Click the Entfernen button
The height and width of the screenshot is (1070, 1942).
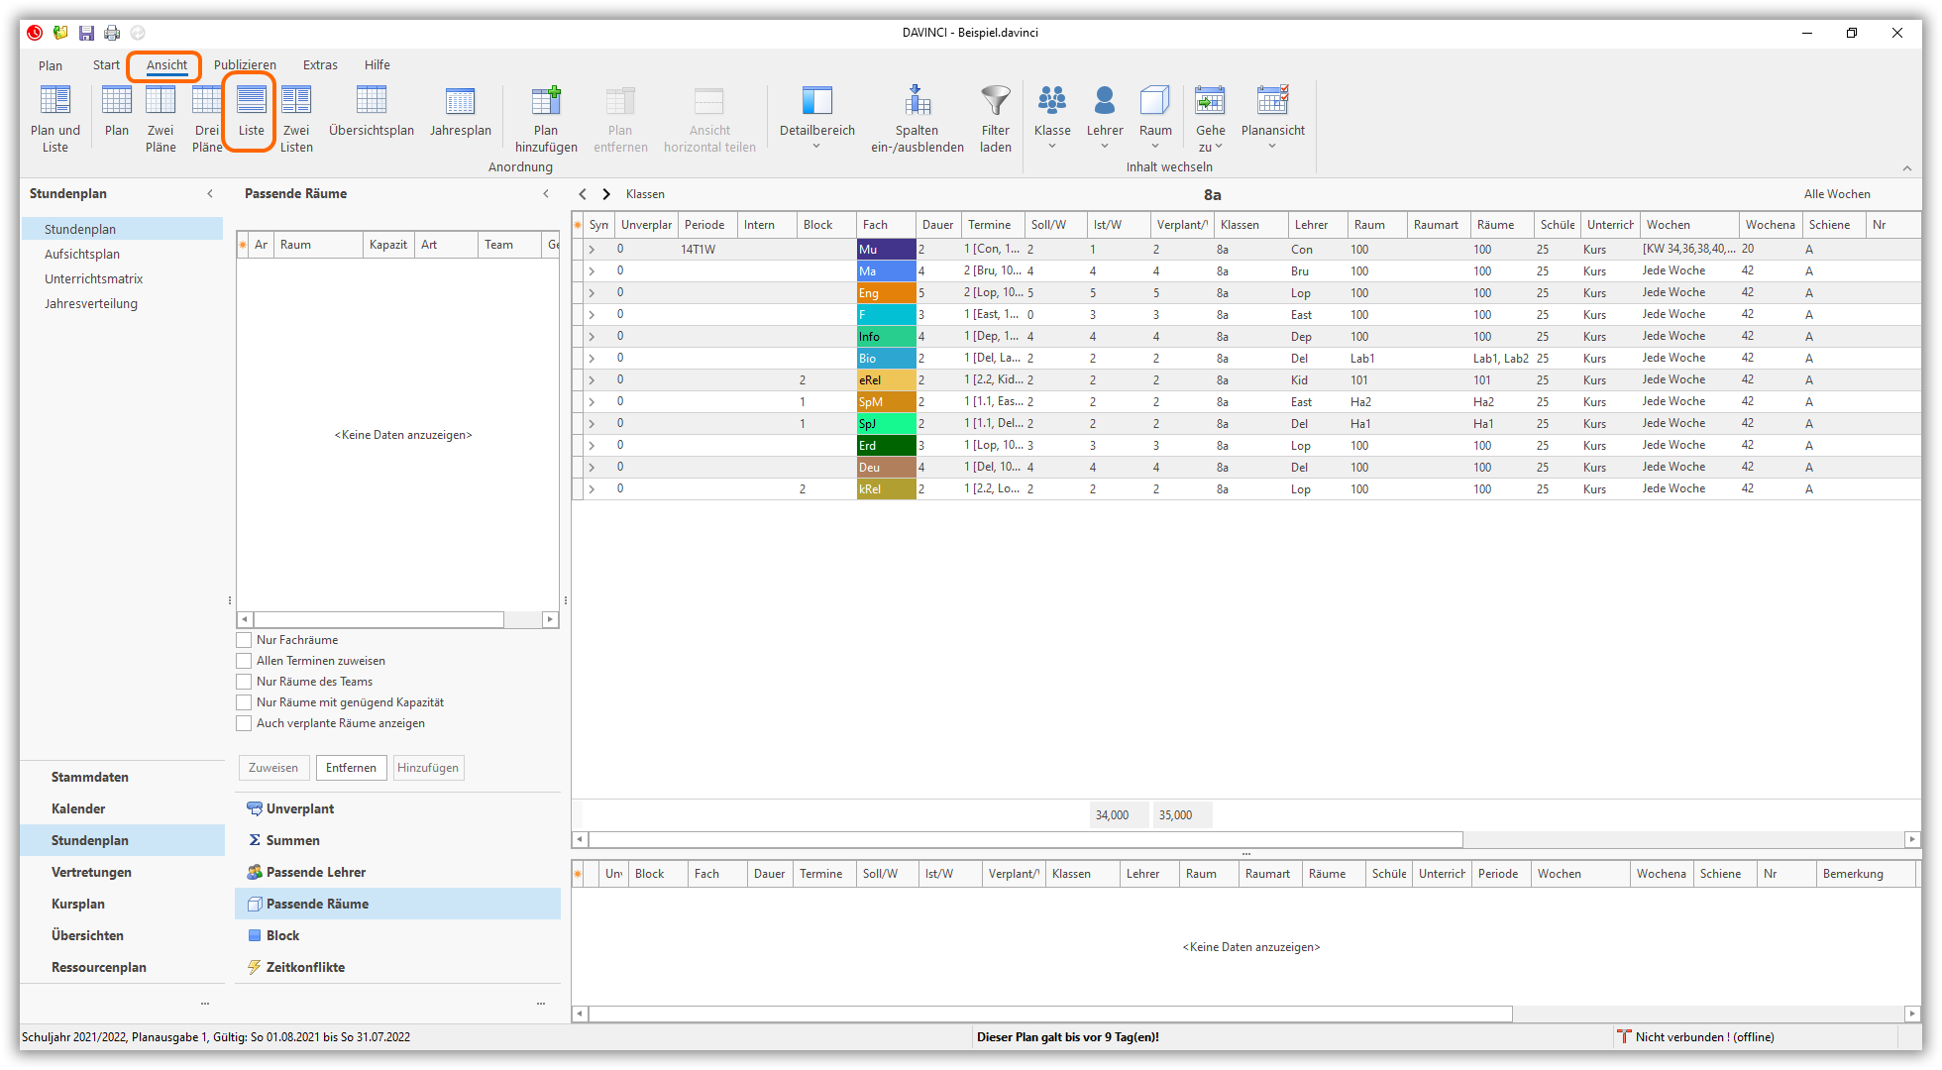[x=351, y=768]
